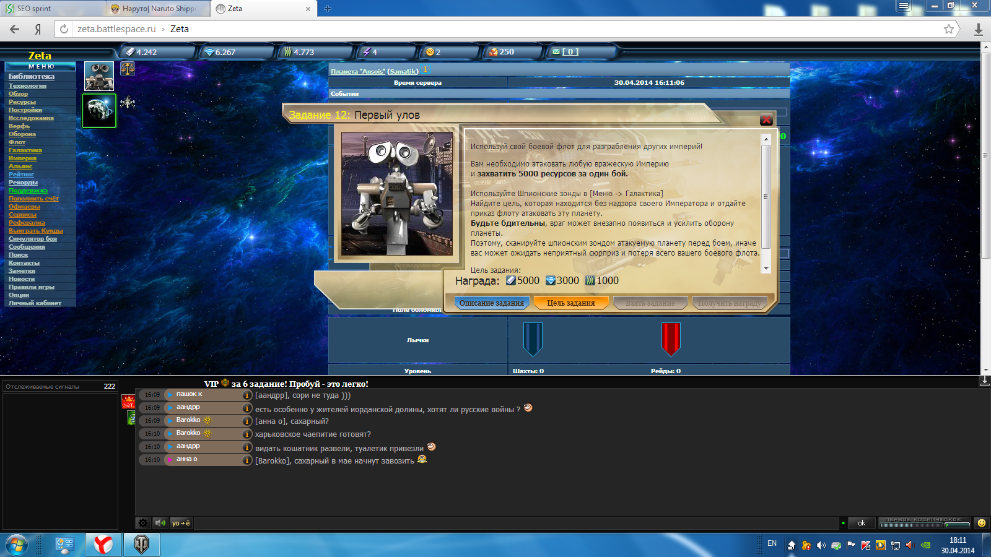Open Поддержка menu link
The height and width of the screenshot is (557, 991).
28,191
